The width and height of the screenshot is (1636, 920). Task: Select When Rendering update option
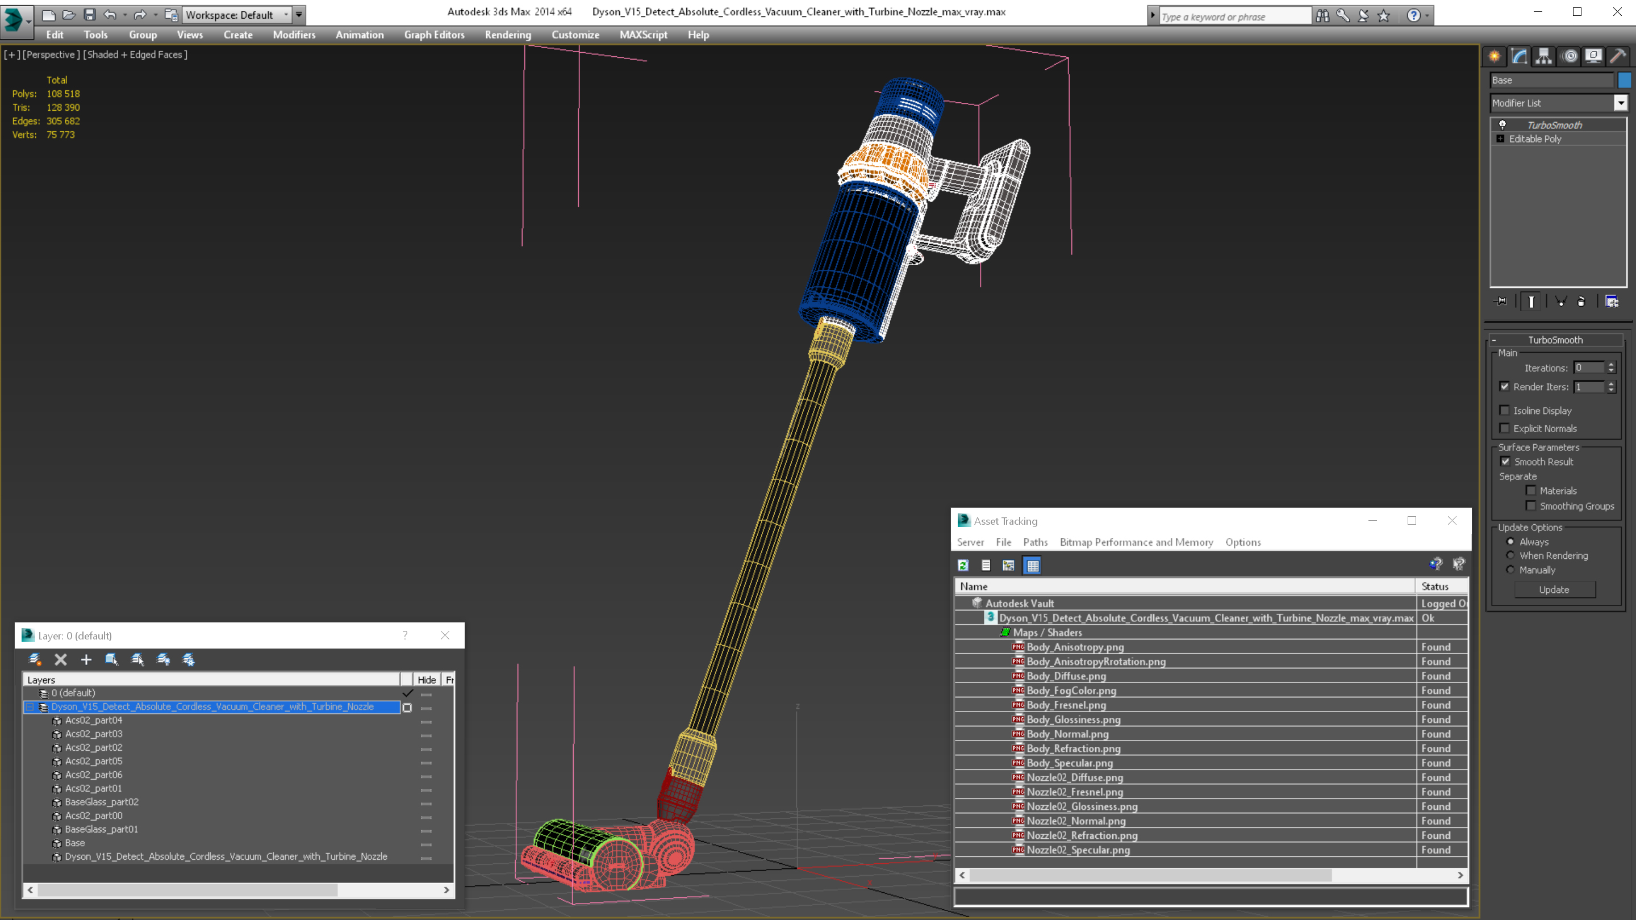[1510, 555]
